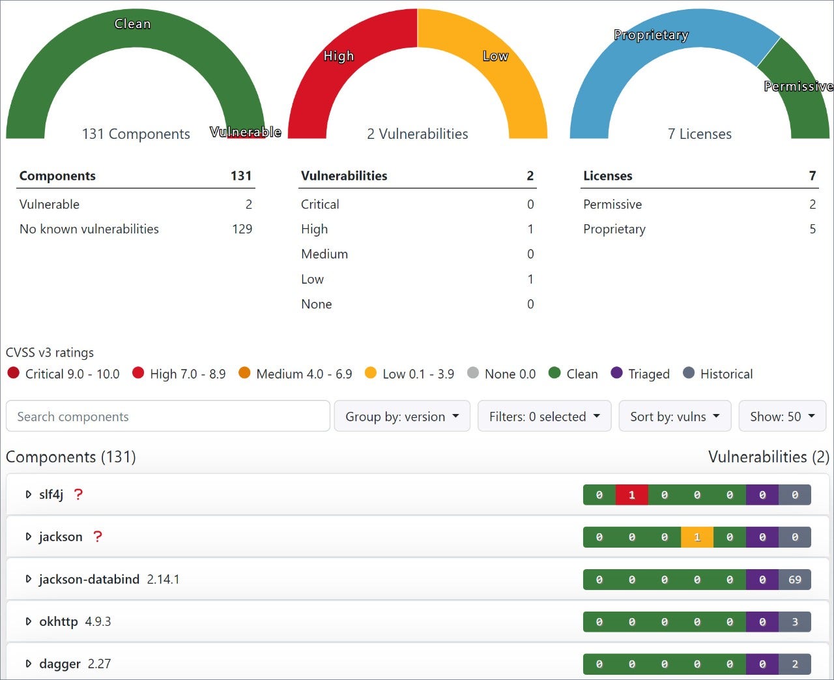
Task: Click the red question mark beside jackson
Action: pos(98,537)
